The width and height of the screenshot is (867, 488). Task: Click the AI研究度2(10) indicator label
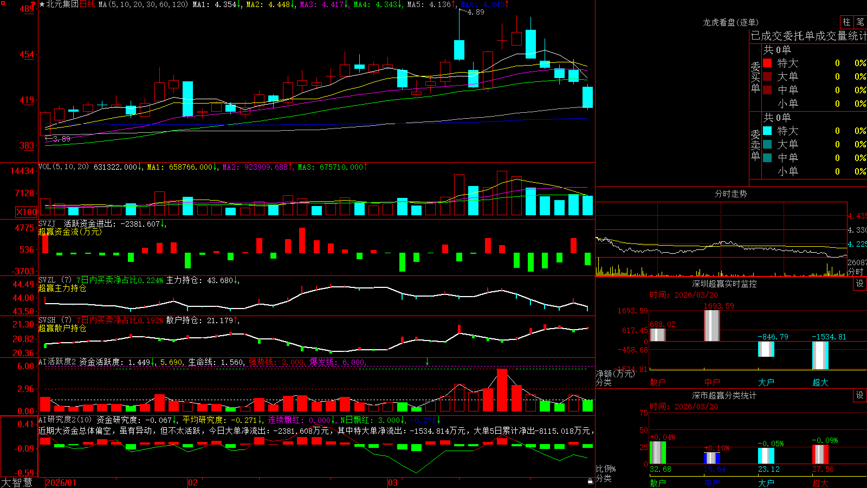[x=65, y=420]
